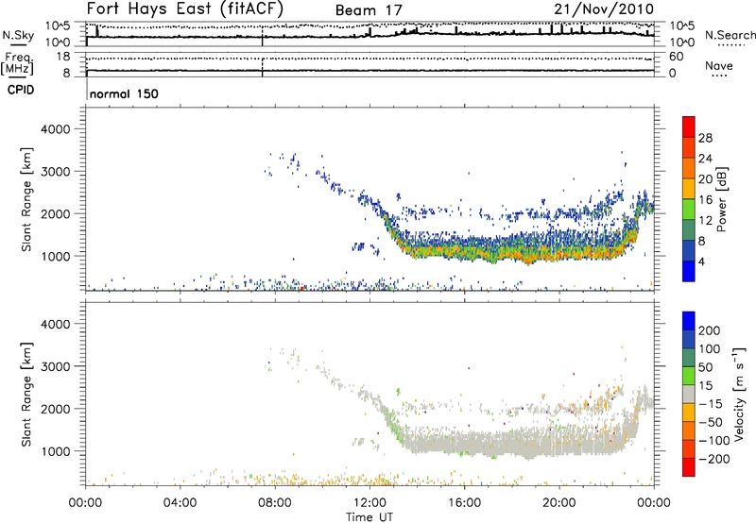The image size is (756, 523).
Task: Click the '16:00' time tick label
Action: click(464, 503)
